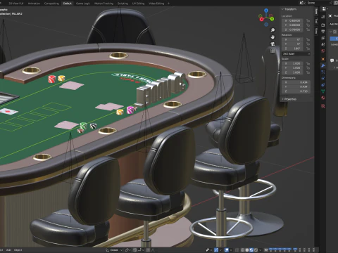Click the X axis on navigation gizmo
The width and height of the screenshot is (338, 253).
tap(262, 20)
